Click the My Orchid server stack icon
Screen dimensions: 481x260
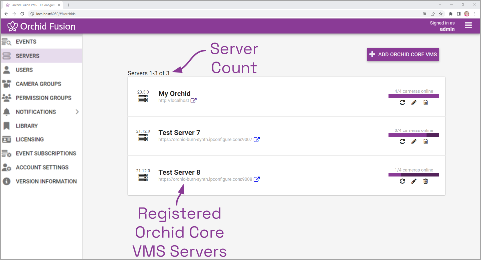(143, 99)
